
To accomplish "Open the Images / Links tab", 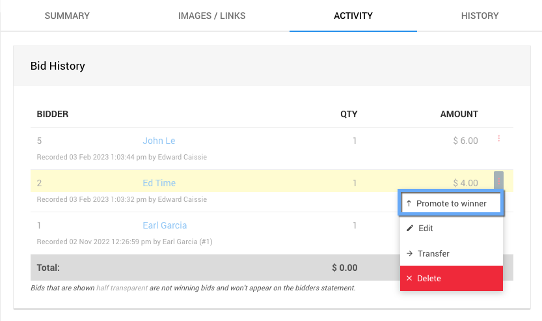I will pos(211,16).
